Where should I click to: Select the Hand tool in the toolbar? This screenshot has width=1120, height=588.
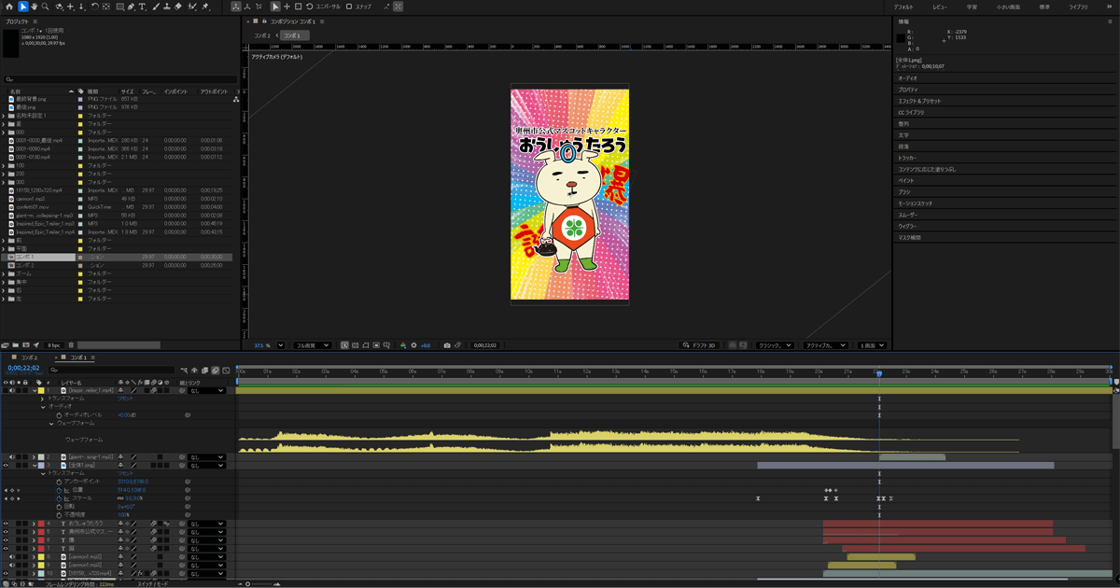(35, 7)
